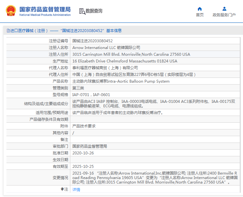Click the 型号规格 row label

tap(60, 94)
